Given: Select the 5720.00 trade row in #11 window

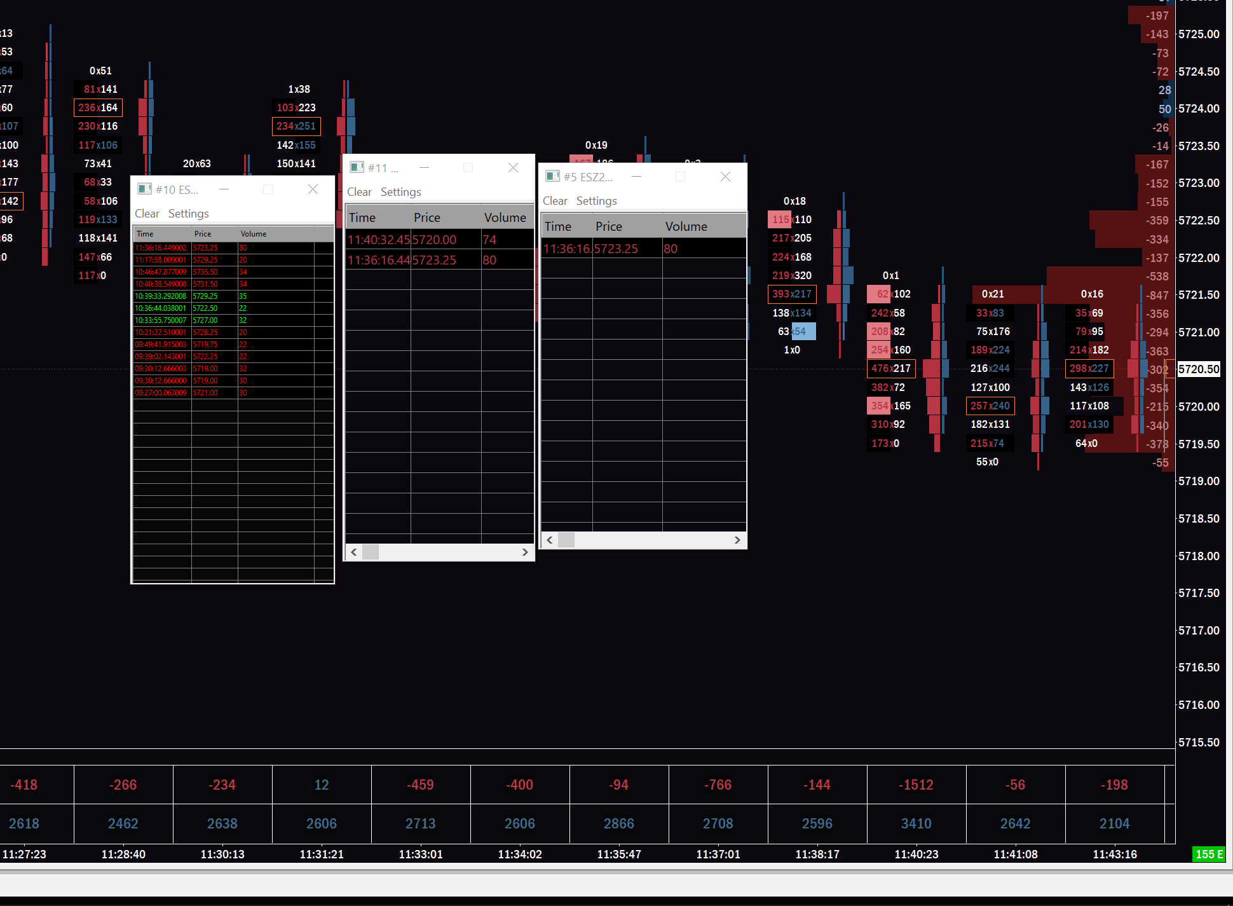Looking at the screenshot, I should [434, 240].
